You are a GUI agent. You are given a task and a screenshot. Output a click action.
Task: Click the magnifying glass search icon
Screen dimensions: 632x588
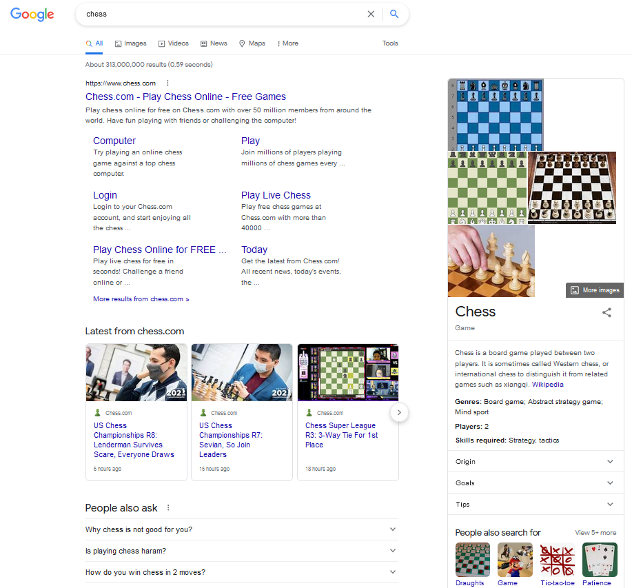(394, 14)
